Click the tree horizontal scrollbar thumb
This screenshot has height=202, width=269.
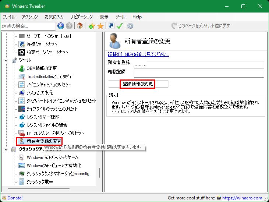[x=39, y=189]
